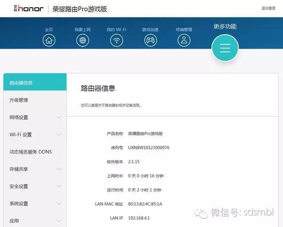
Task: Select the 游戏加速 gamepad icon
Action: point(150,40)
